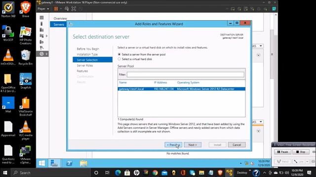Go to Installation Type wizard step

coord(87,55)
